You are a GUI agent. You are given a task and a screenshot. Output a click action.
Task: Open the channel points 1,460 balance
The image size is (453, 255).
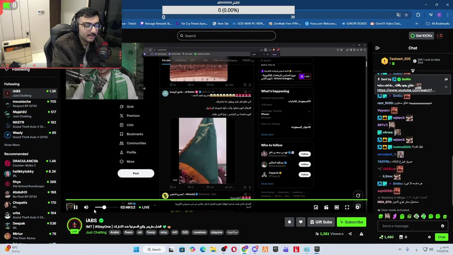coord(386,237)
